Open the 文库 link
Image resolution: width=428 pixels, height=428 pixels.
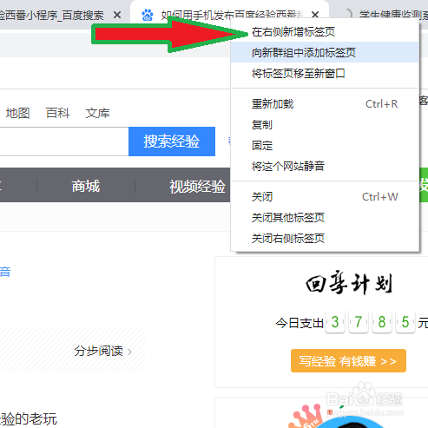coord(98,113)
